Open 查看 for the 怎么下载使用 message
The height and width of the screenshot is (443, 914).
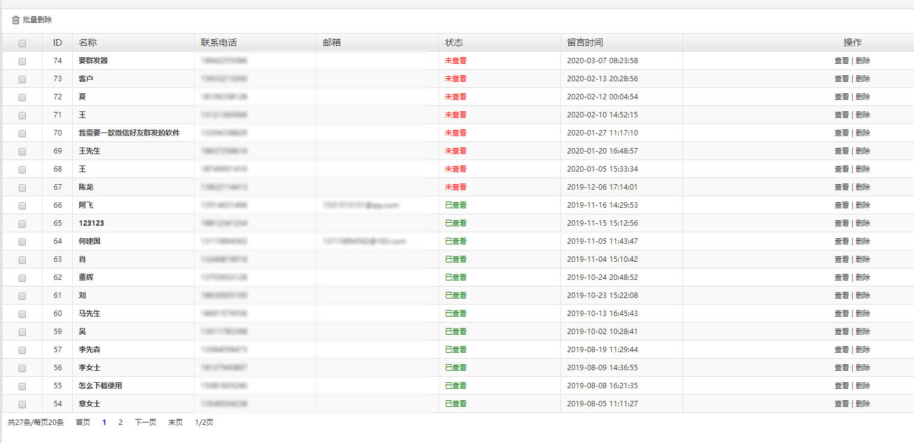[841, 386]
